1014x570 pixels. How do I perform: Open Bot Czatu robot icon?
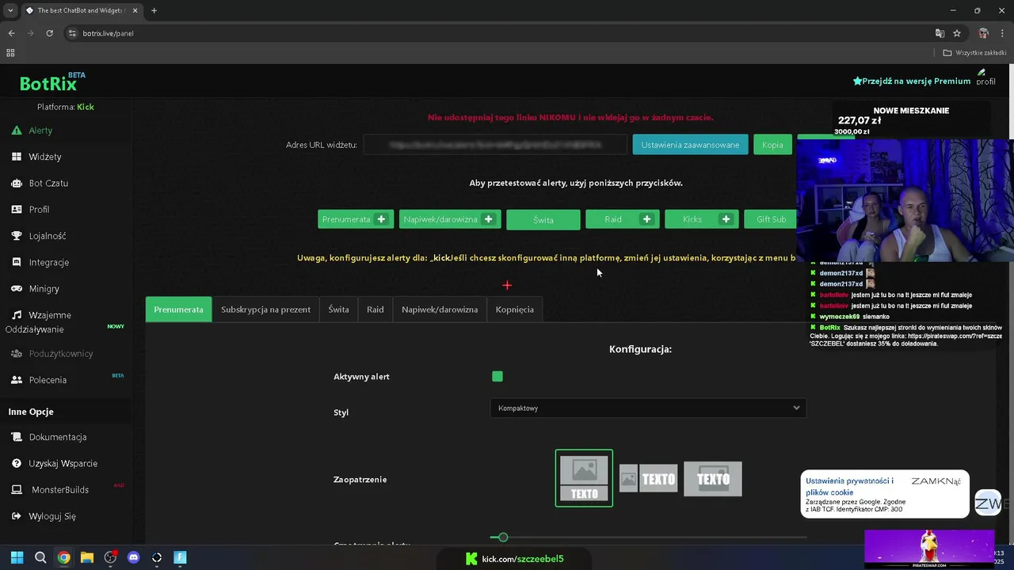point(17,183)
